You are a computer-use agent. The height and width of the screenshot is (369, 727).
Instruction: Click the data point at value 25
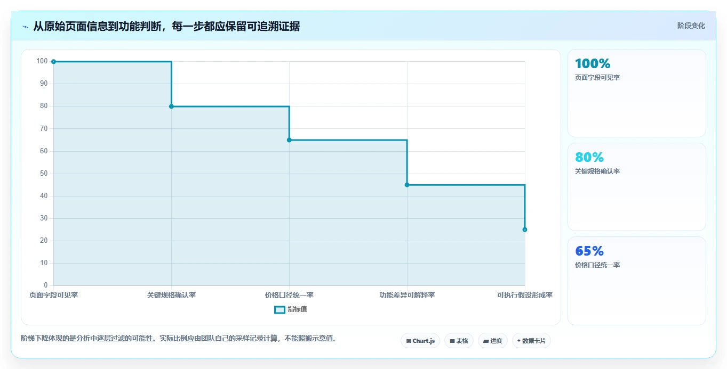click(525, 229)
